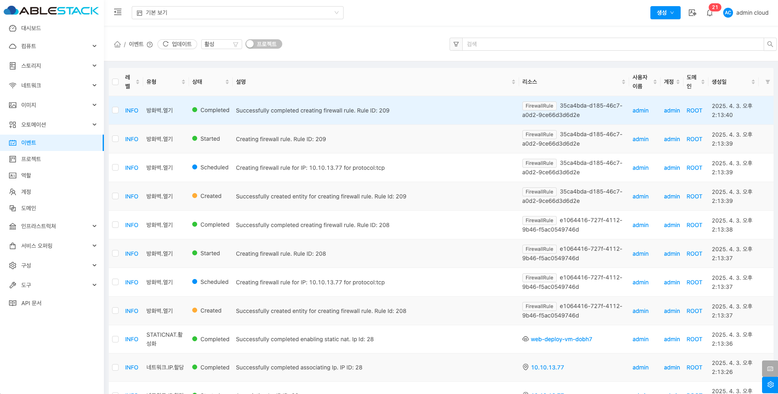The width and height of the screenshot is (778, 394).
Task: Check the Rule ID 209 Completed event row
Action: click(x=115, y=110)
